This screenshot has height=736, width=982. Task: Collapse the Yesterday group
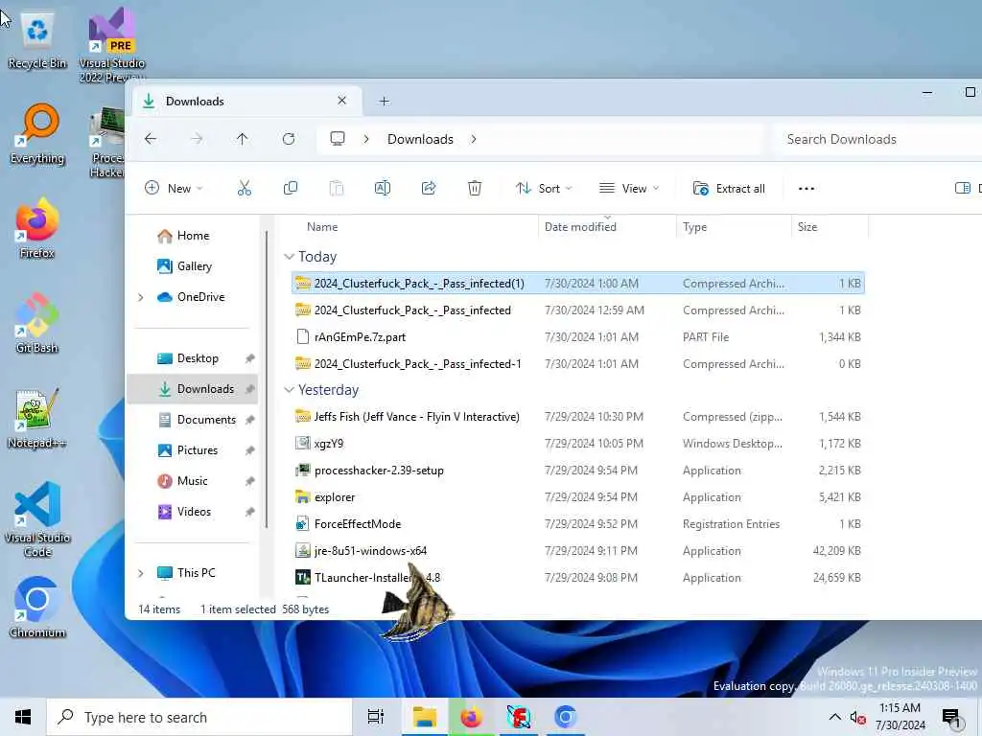[289, 390]
